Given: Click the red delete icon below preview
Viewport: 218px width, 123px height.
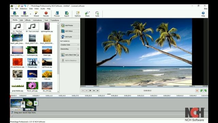Looking at the screenshot, I should (197, 91).
